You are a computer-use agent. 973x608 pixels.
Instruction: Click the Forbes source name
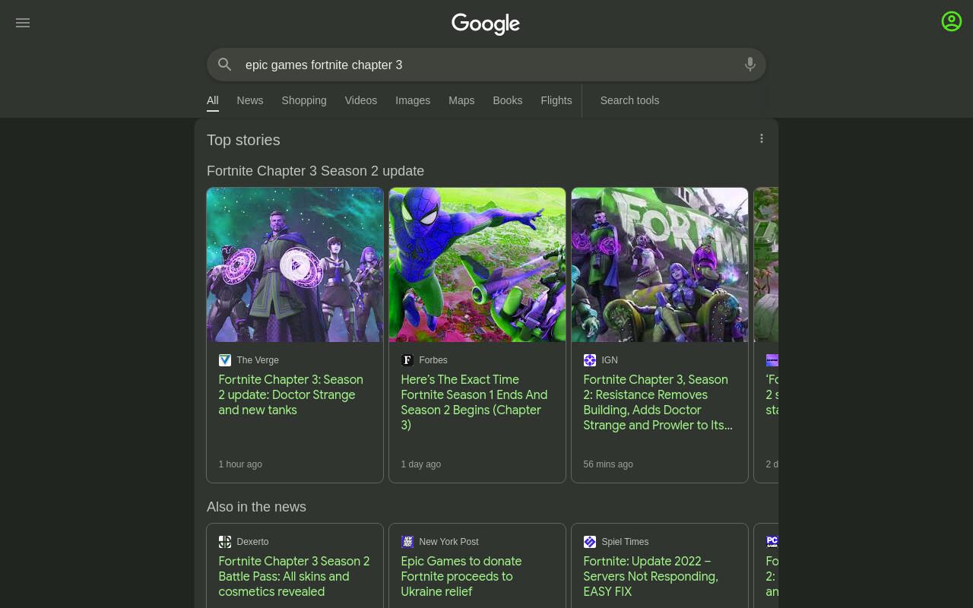click(x=433, y=360)
